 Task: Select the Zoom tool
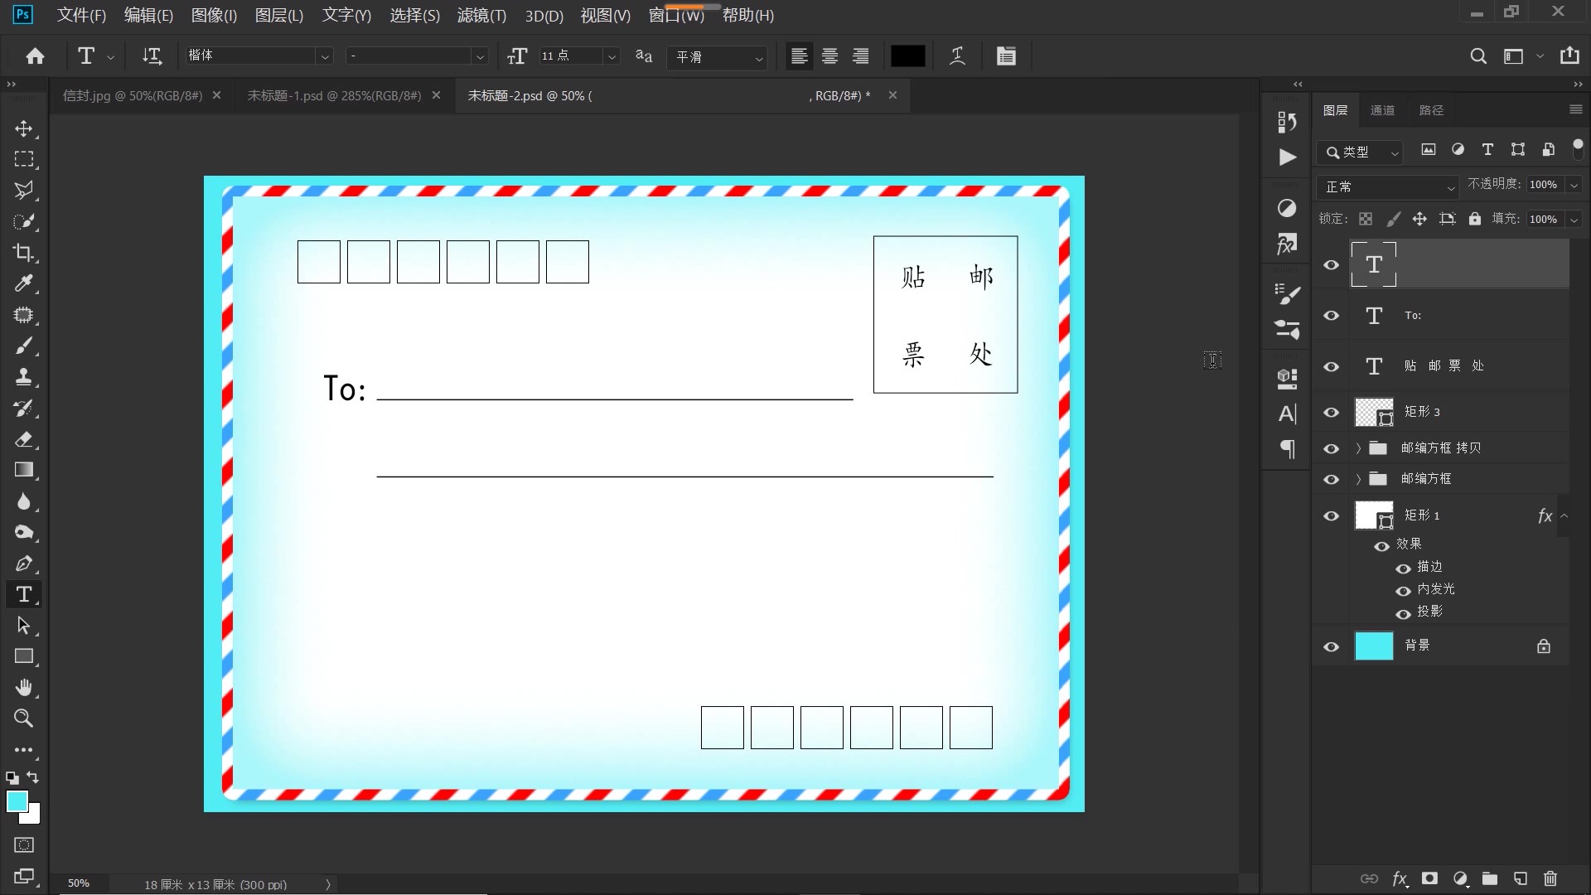click(24, 718)
